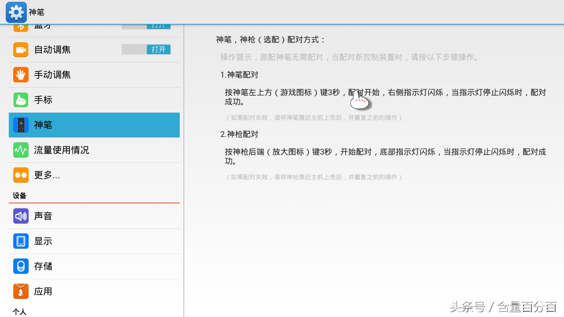Click the 自动调焦 camera icon

(21, 49)
